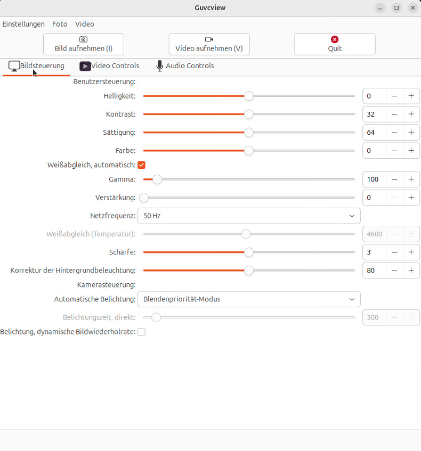Screen dimensions: 421x451
Task: Click the microphone icon of Audio Controls
Action: pyautogui.click(x=159, y=66)
